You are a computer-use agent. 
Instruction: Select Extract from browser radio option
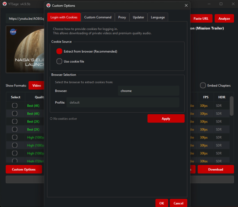[x=59, y=51]
